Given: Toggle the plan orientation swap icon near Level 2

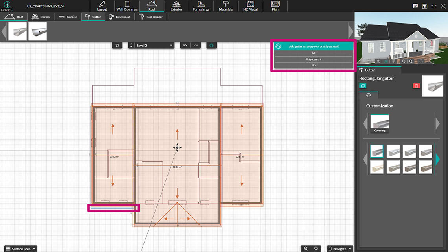Looking at the screenshot, I should [117, 45].
